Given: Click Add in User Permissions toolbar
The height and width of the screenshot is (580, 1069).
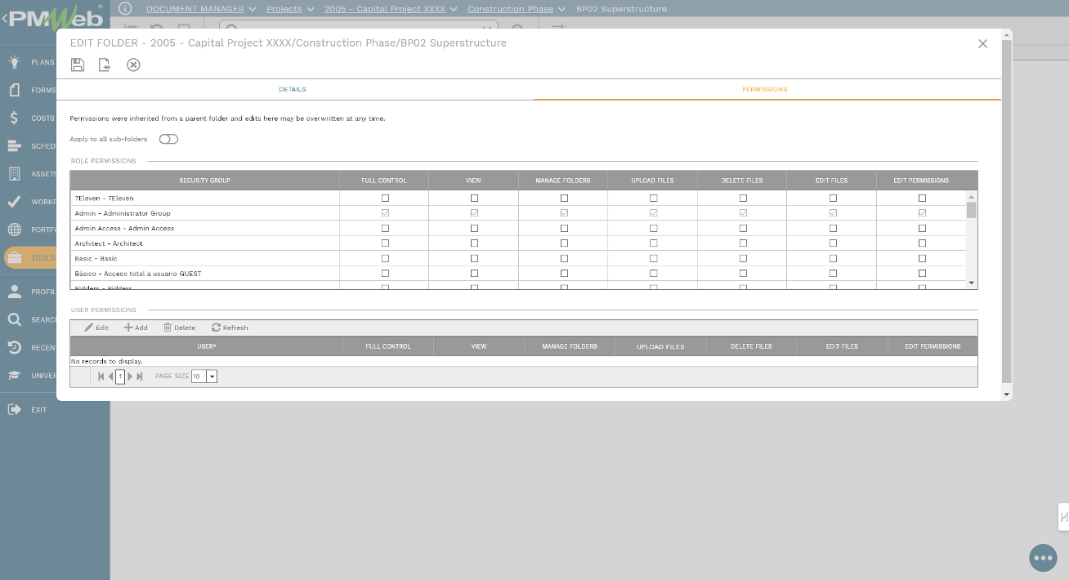Looking at the screenshot, I should click(x=136, y=328).
